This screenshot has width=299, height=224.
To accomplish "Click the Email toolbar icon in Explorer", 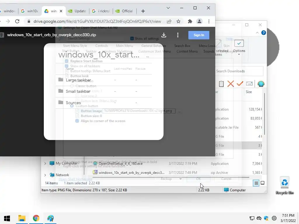I will click(249, 84).
